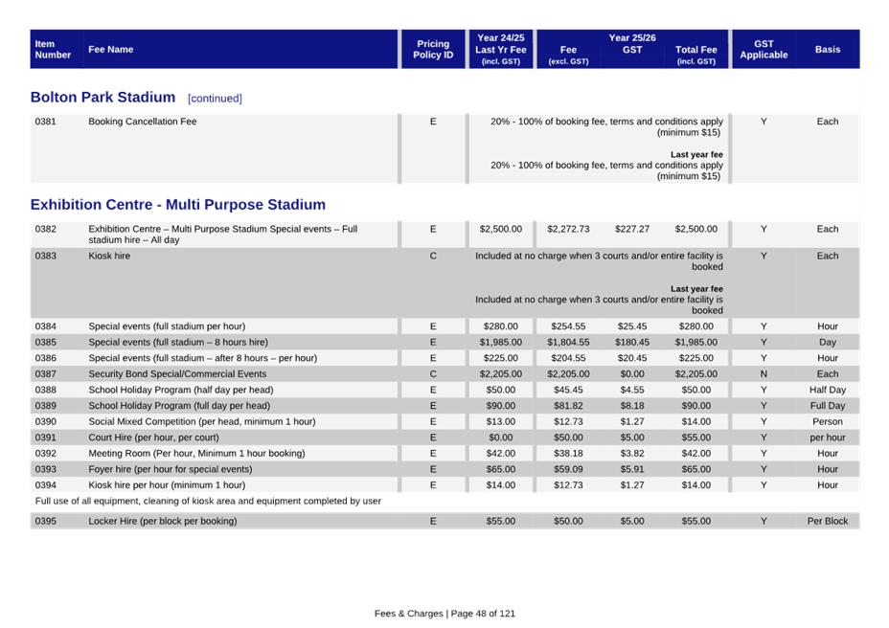
Task: Select the 'Exhibition Centre - Multi Purpose Stadium' heading
Action: pos(178,205)
